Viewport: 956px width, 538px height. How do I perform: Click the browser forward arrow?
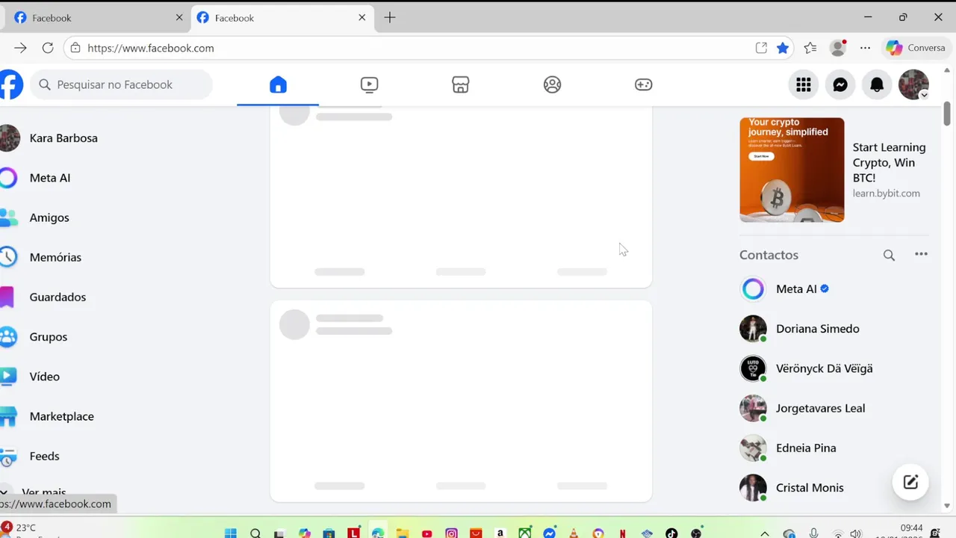[20, 48]
